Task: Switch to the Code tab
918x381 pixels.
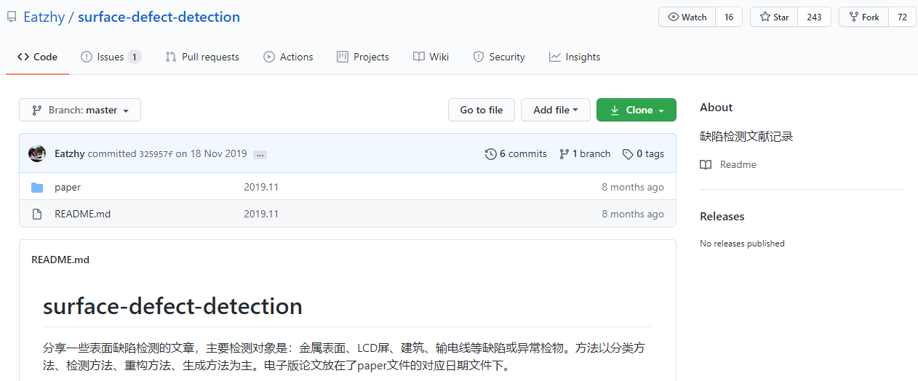Action: (37, 57)
